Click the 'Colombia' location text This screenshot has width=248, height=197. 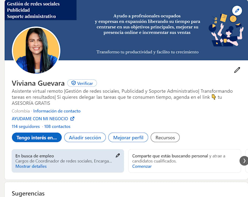[x=21, y=111]
